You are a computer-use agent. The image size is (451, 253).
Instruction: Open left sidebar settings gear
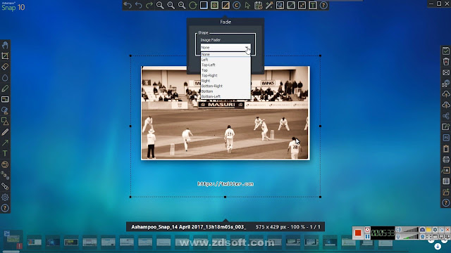[5, 197]
